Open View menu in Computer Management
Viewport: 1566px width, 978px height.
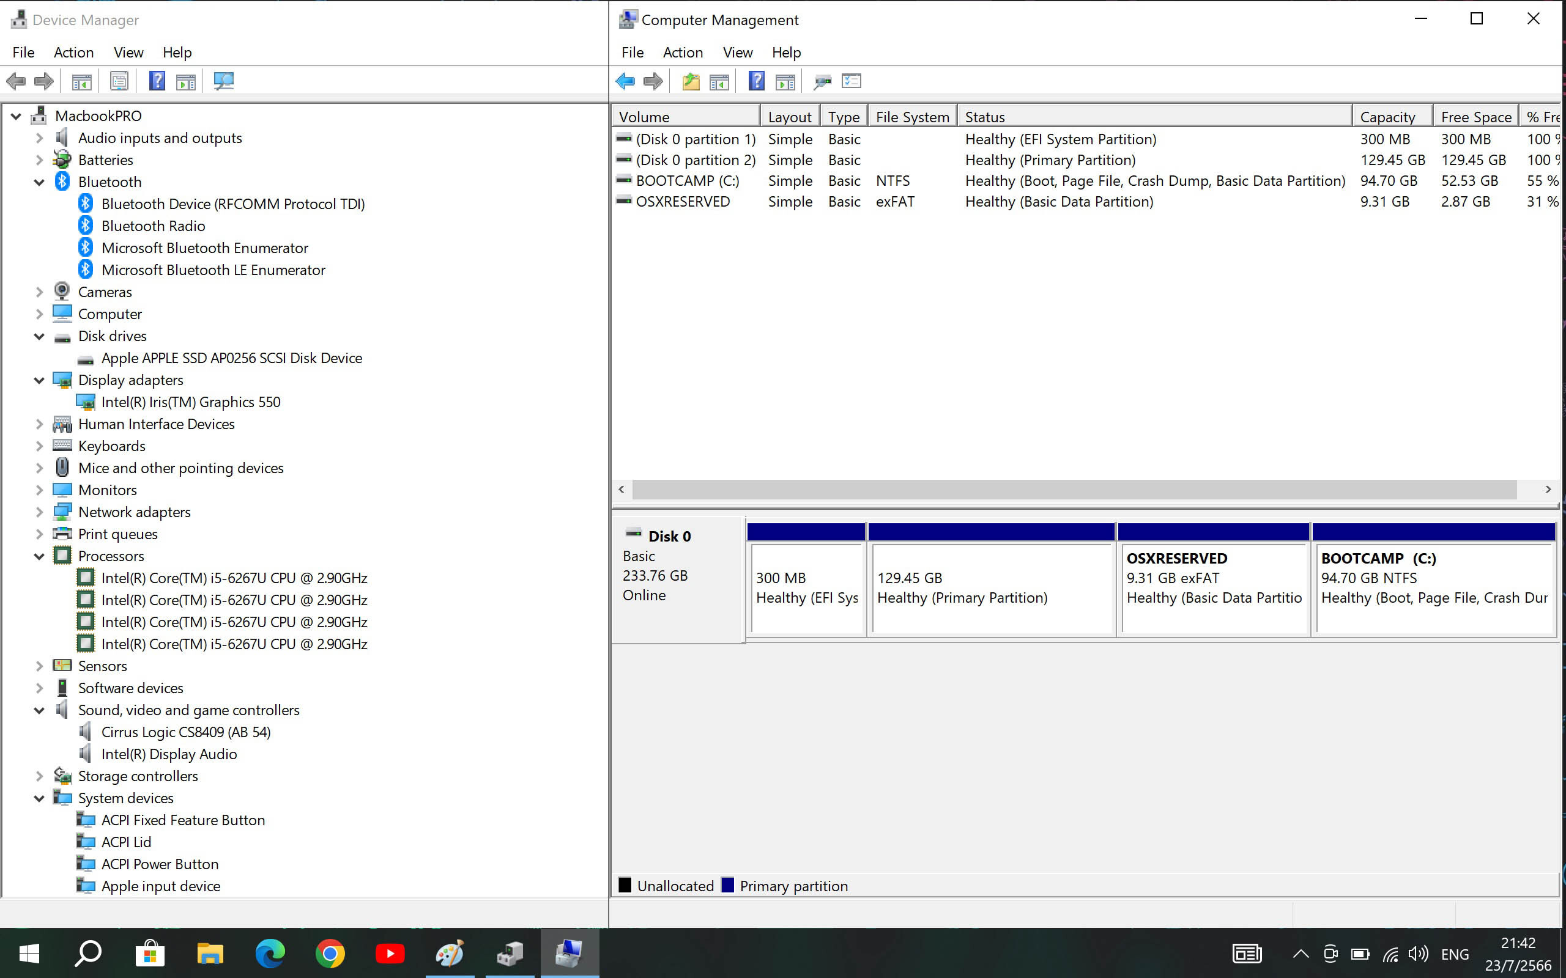coord(738,53)
